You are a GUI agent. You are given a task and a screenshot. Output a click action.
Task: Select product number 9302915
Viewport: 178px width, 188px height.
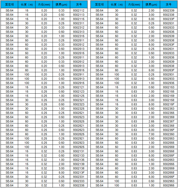pyautogui.click(x=78, y=83)
